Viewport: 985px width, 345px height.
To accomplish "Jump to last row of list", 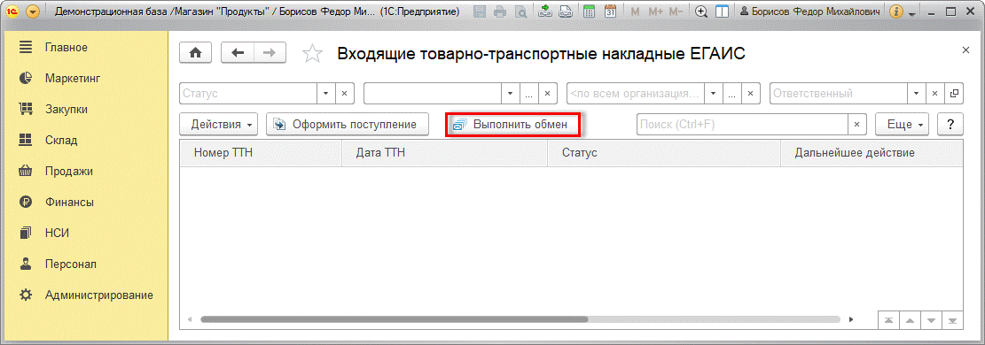I will (x=952, y=320).
